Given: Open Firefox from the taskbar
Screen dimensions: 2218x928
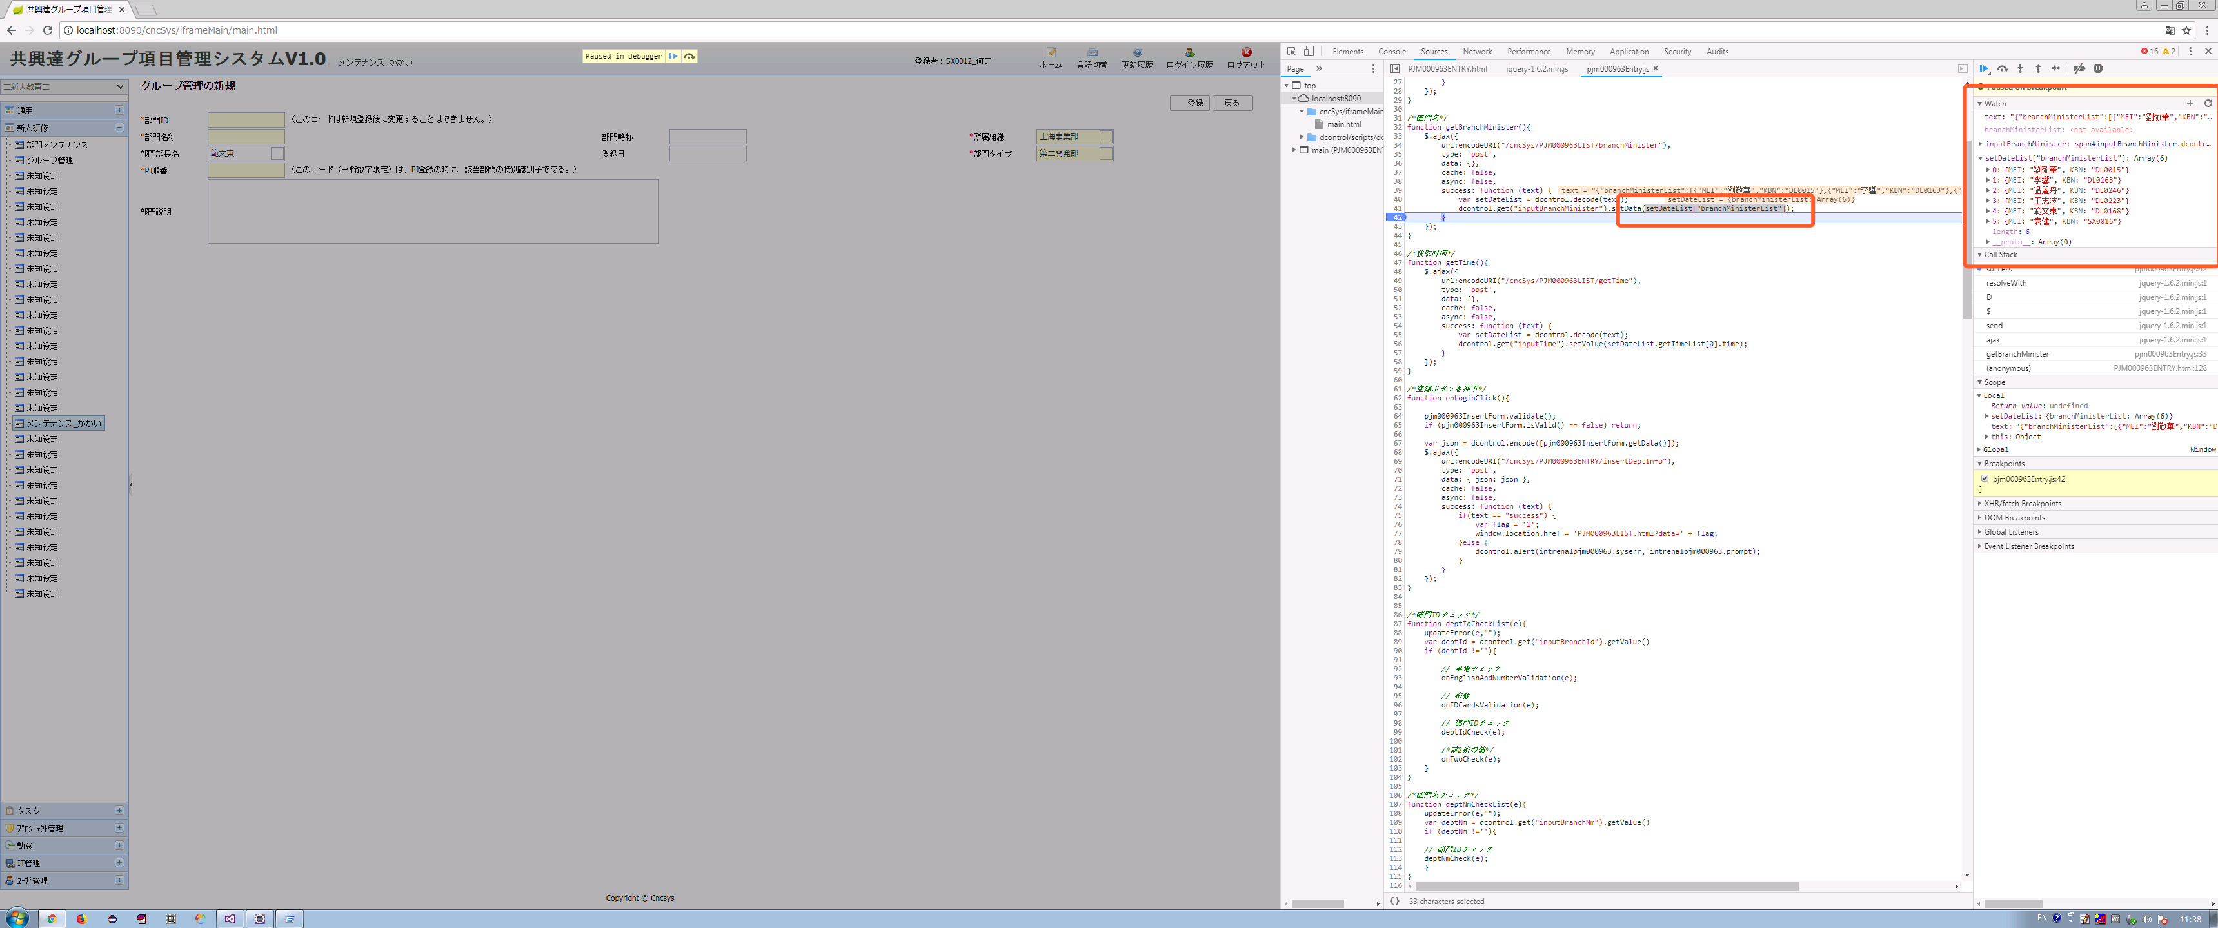Looking at the screenshot, I should click(82, 918).
